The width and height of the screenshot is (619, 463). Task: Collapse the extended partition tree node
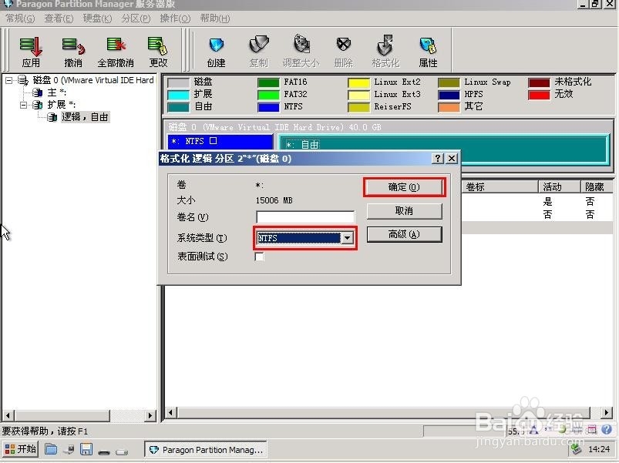tap(23, 105)
